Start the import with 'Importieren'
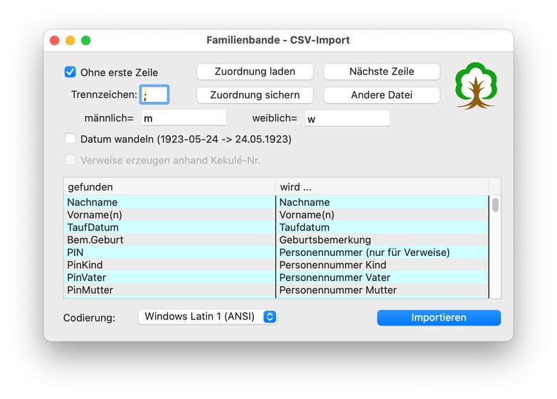This screenshot has height=399, width=557. [x=438, y=317]
